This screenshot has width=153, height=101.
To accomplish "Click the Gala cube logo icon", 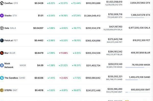I will coord(2,28).
